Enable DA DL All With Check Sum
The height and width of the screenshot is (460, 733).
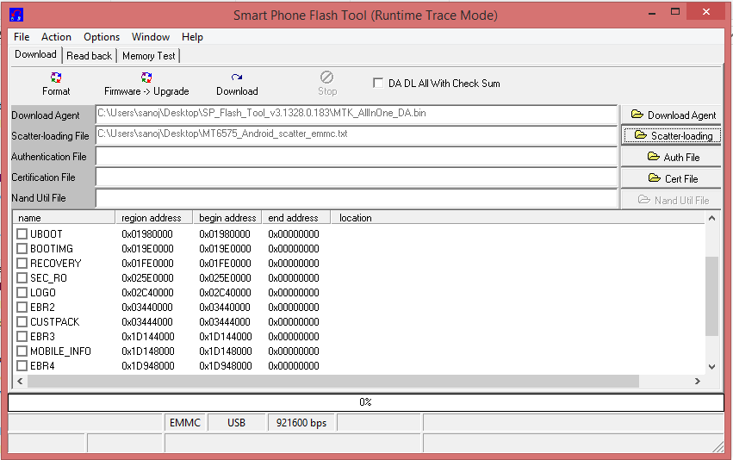[378, 84]
